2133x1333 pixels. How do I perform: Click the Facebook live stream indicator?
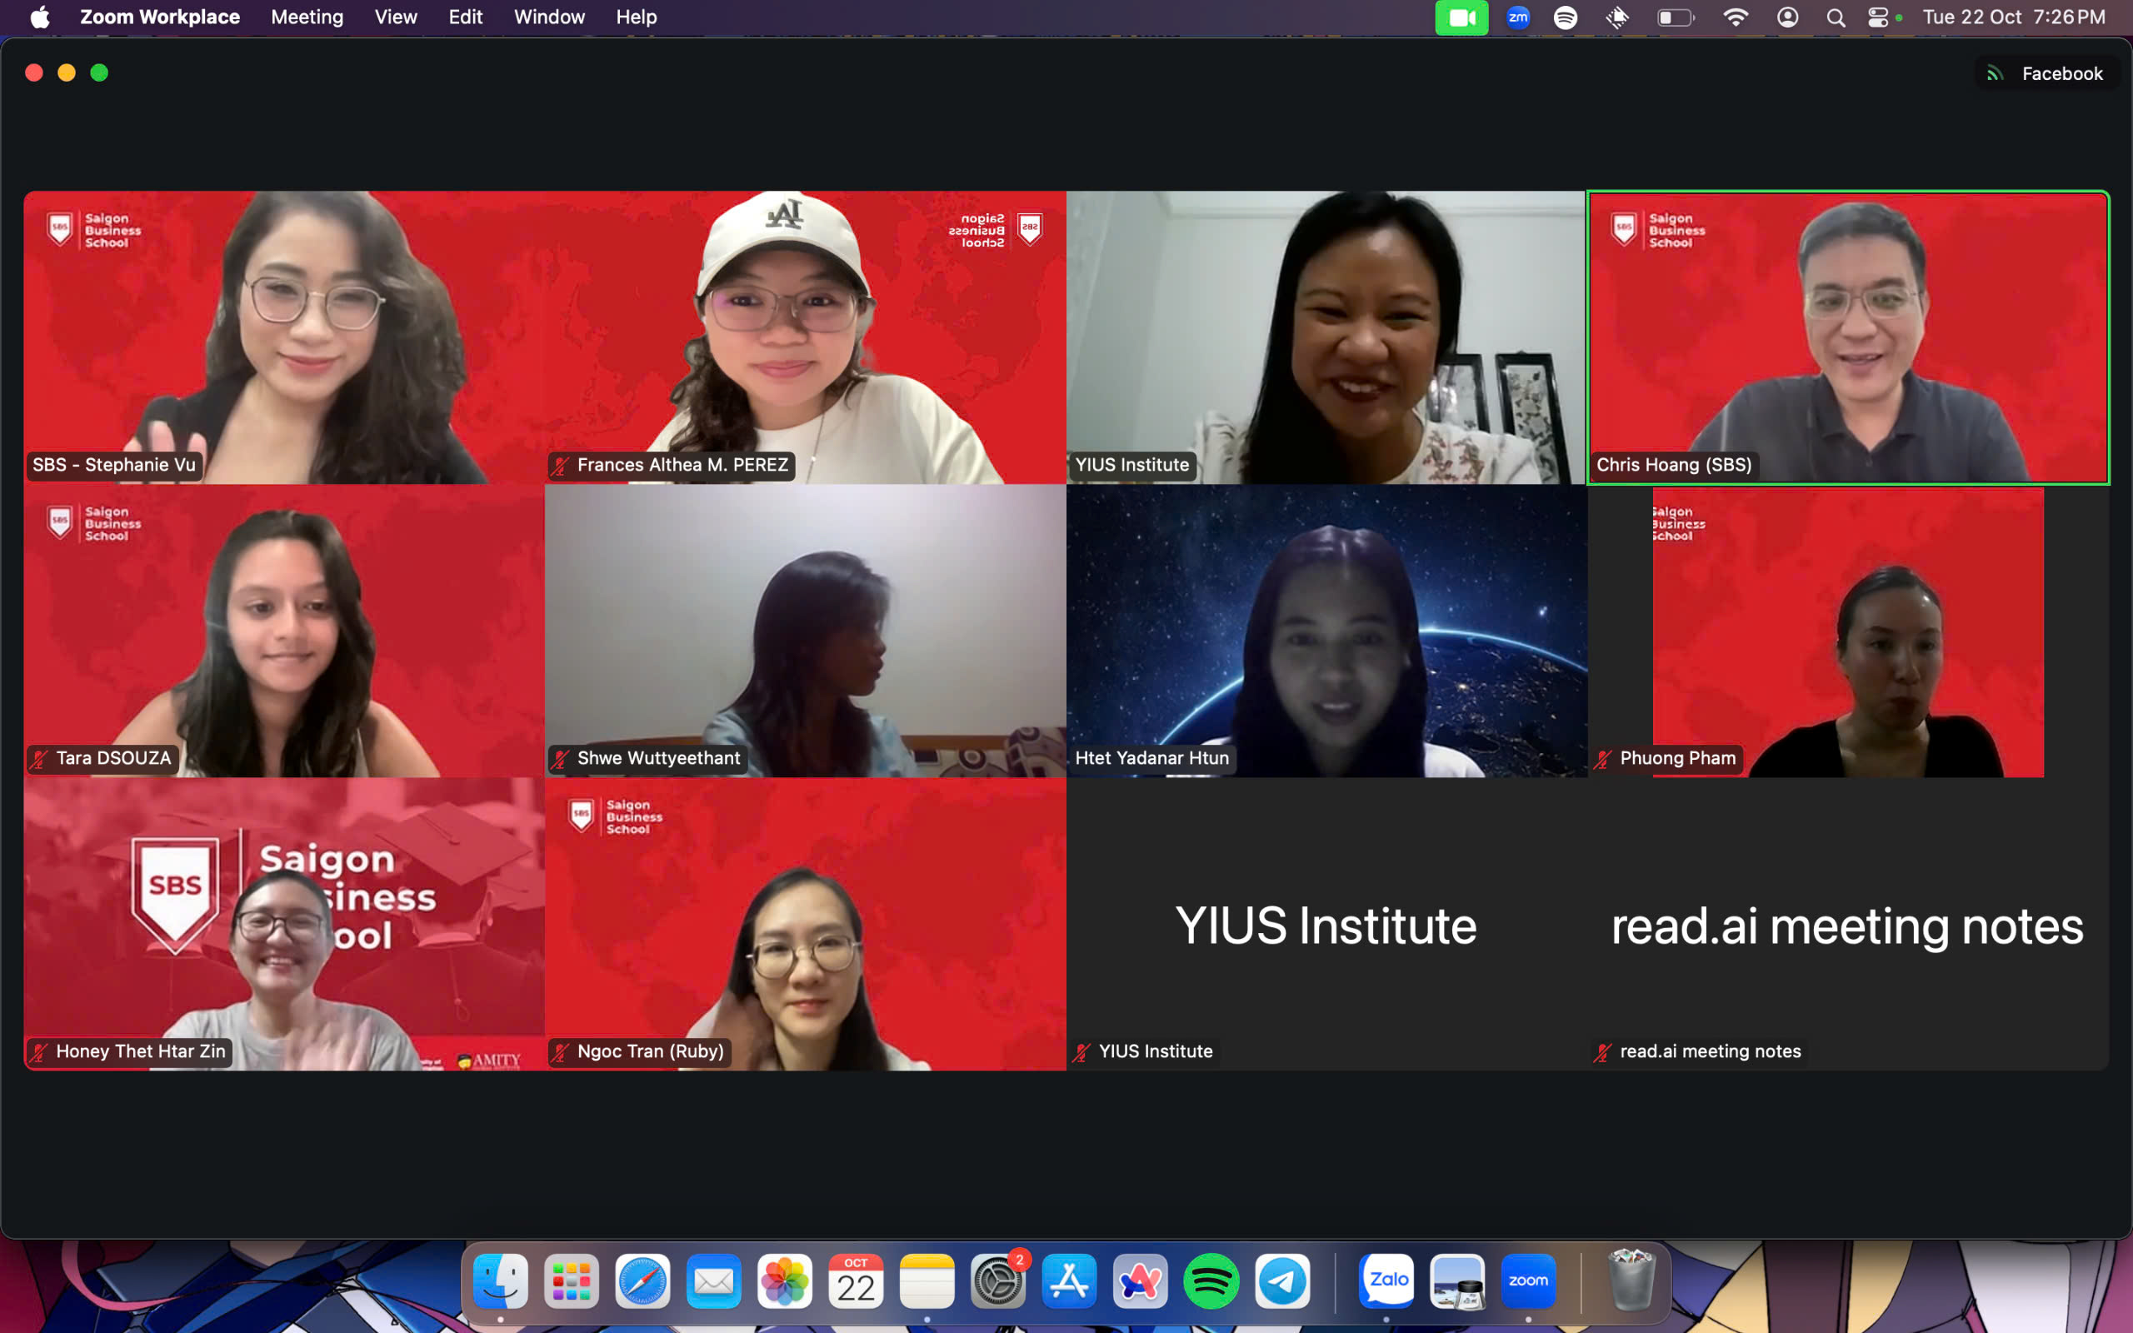(x=2046, y=73)
